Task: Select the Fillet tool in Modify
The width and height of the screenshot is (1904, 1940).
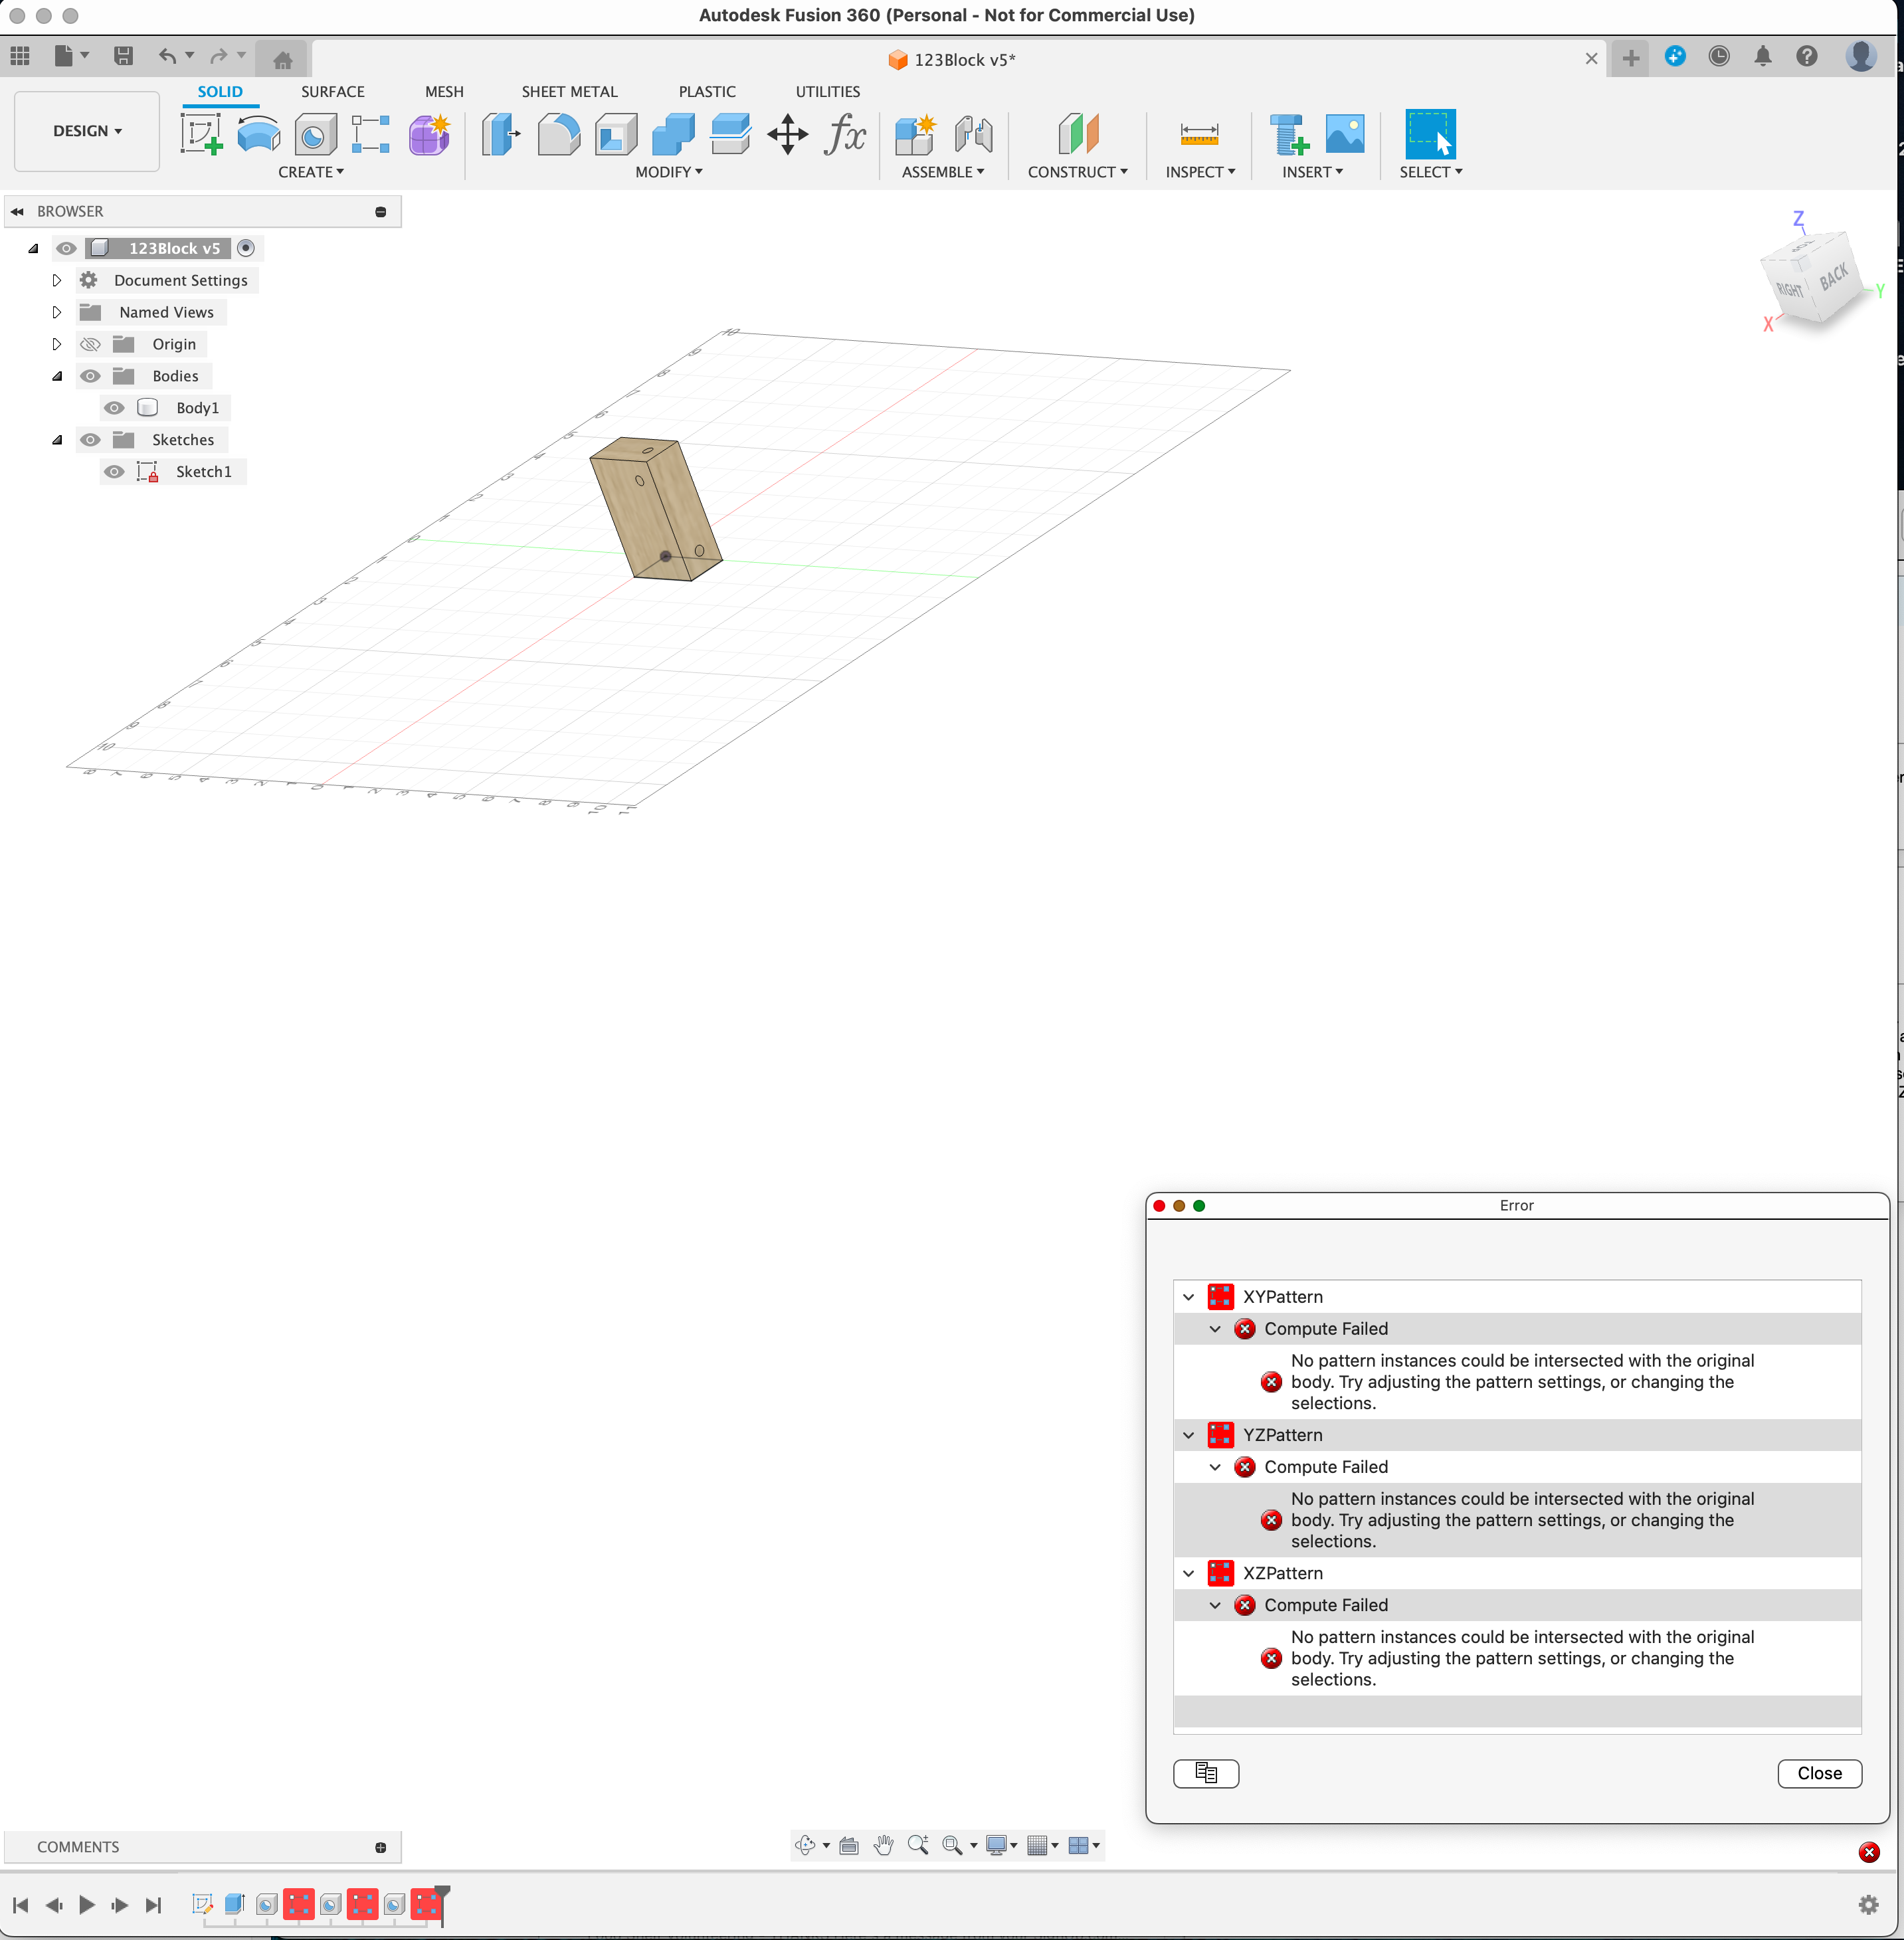Action: [x=558, y=134]
